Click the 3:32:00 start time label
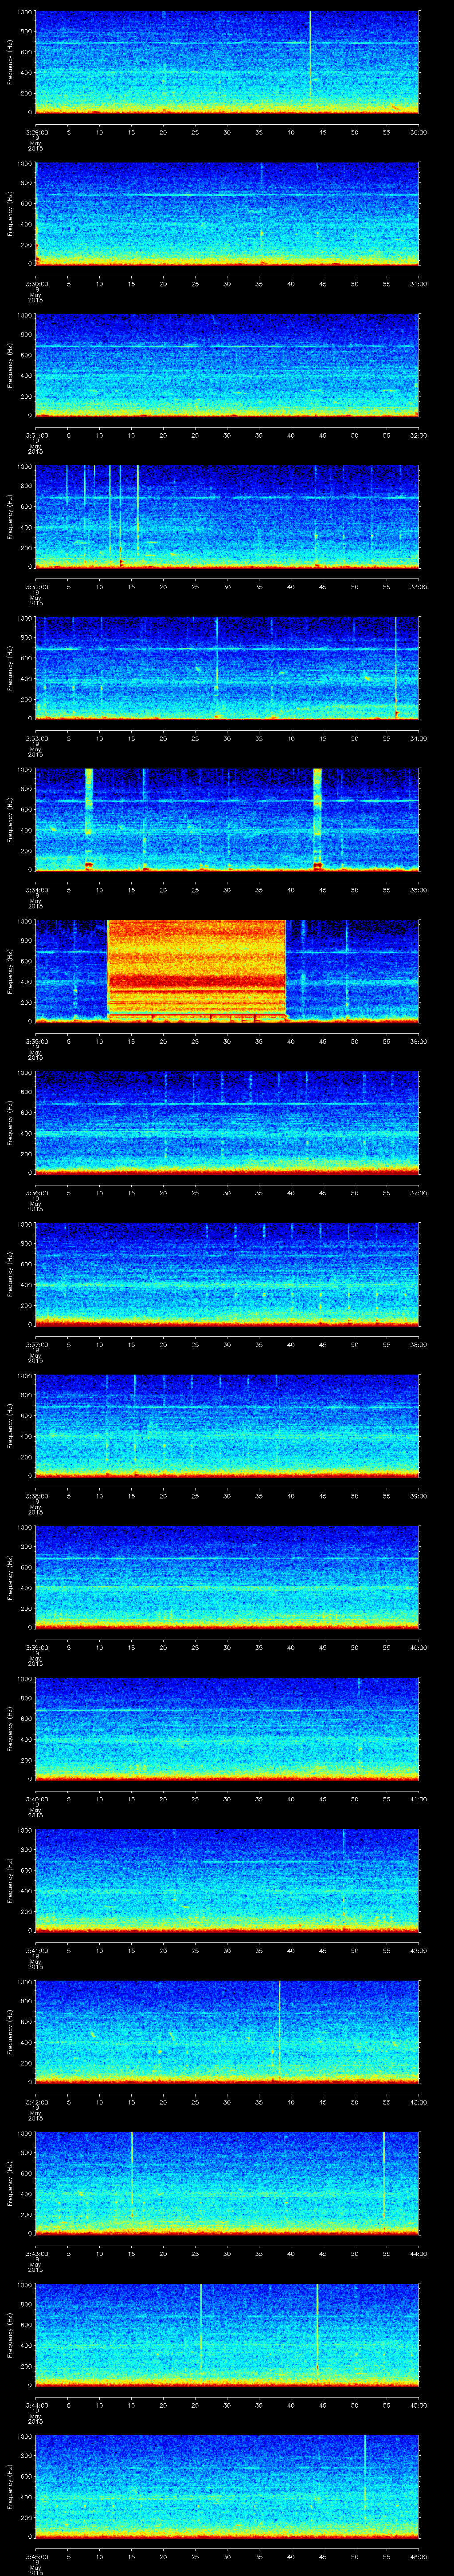 tap(35, 587)
